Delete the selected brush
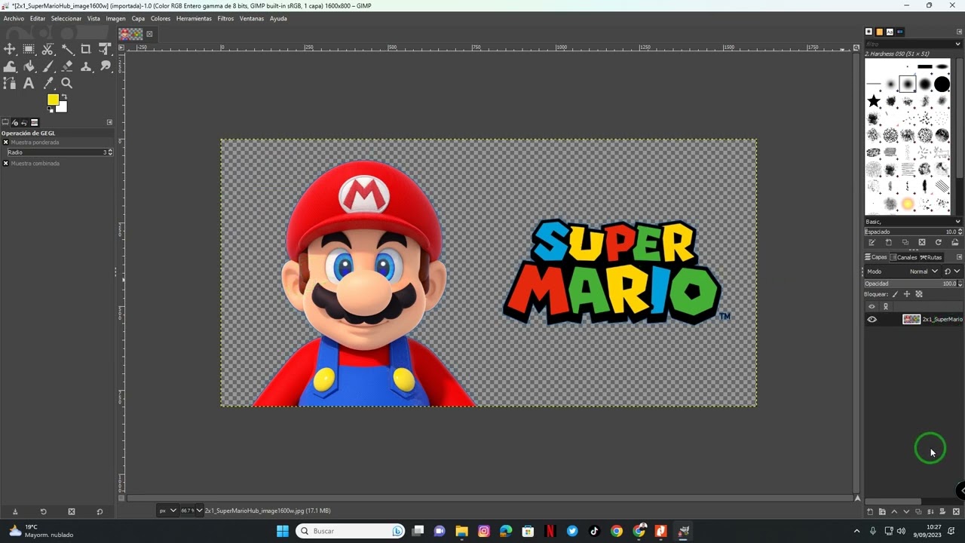Screen dimensions: 965x543 pos(921,242)
